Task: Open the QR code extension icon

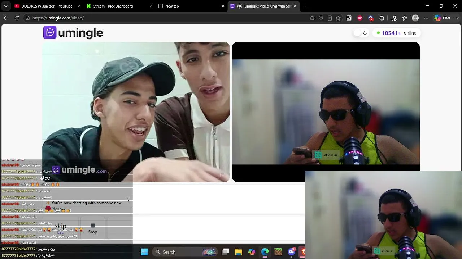Action: pyautogui.click(x=349, y=18)
